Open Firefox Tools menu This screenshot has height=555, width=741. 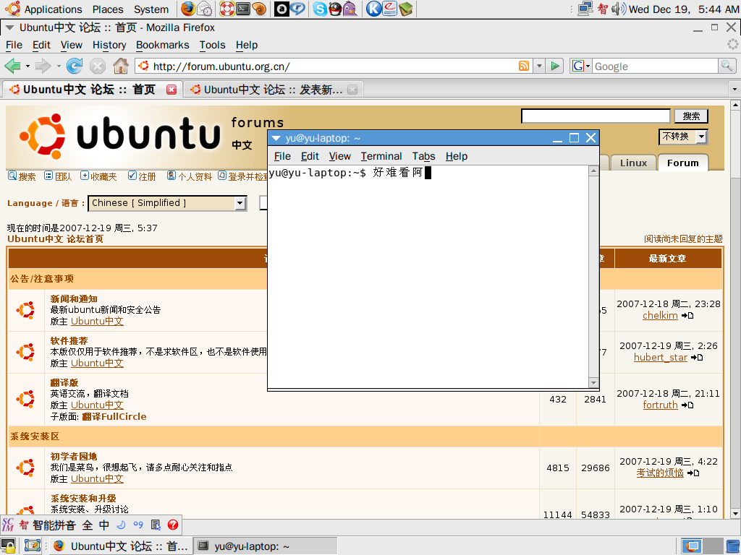[x=212, y=45]
